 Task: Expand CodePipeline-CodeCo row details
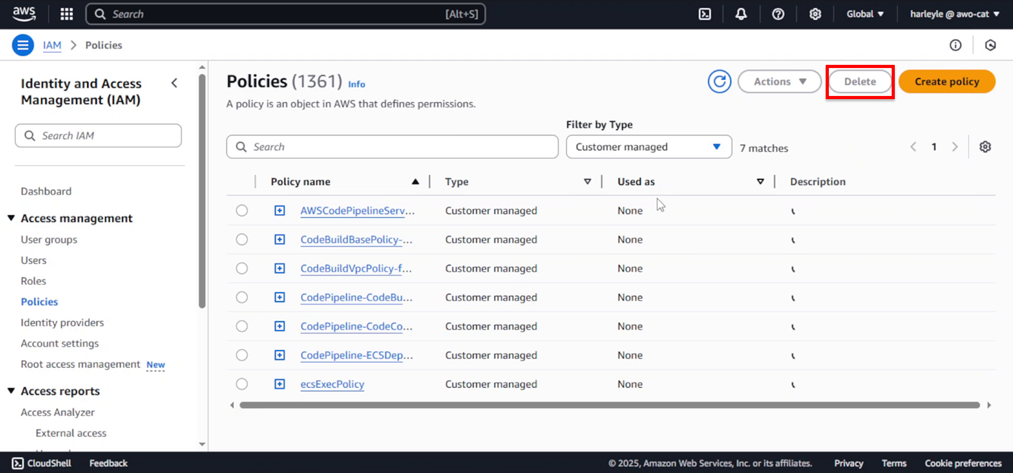click(x=280, y=327)
